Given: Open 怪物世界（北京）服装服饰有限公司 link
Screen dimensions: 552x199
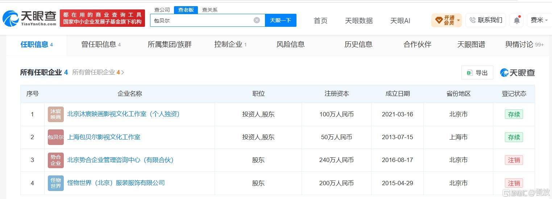Looking at the screenshot, I should (116, 183).
